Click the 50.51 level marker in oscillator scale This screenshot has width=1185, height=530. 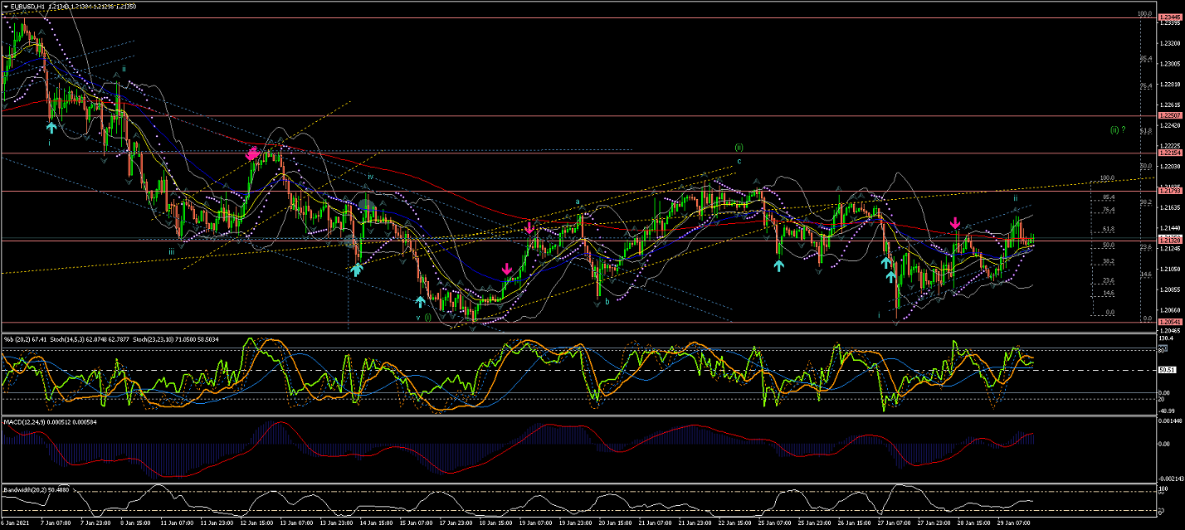point(1168,370)
